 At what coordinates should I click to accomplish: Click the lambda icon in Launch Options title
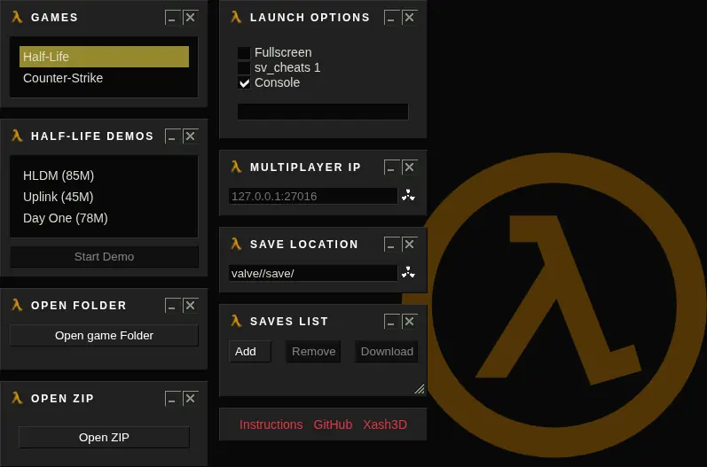pyautogui.click(x=236, y=17)
